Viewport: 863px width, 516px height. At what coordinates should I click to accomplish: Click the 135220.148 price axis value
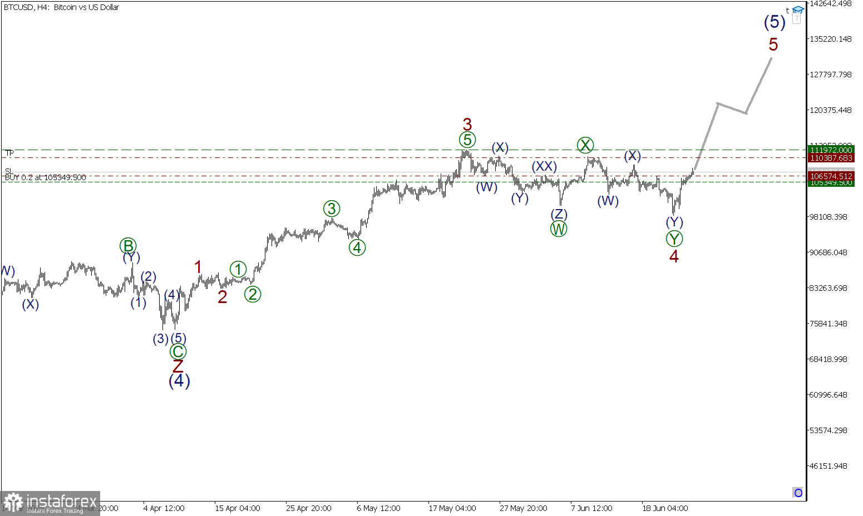831,39
